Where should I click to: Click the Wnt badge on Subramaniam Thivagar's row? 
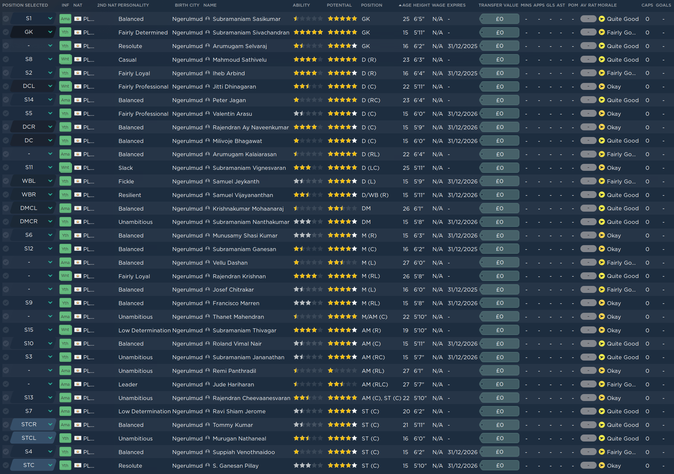coord(65,330)
